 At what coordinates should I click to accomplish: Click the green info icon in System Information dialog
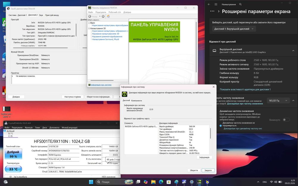(x=124, y=94)
